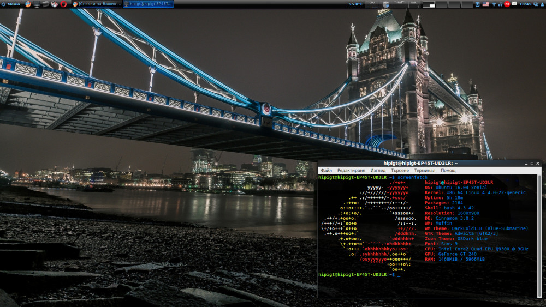Click the 'Uptime: 5h 18m' line

(x=443, y=197)
